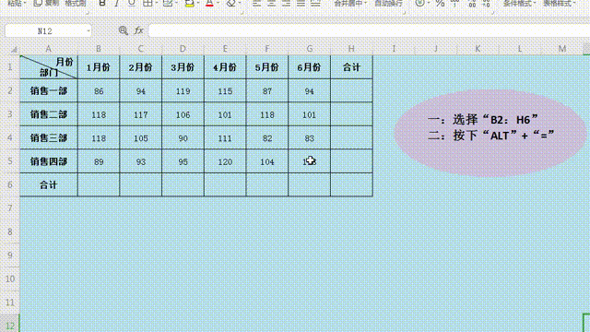Click the 销售一部 row label
The image size is (590, 332).
point(49,90)
